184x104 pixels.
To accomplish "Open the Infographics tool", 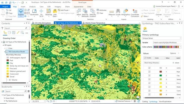I will 126,13.
